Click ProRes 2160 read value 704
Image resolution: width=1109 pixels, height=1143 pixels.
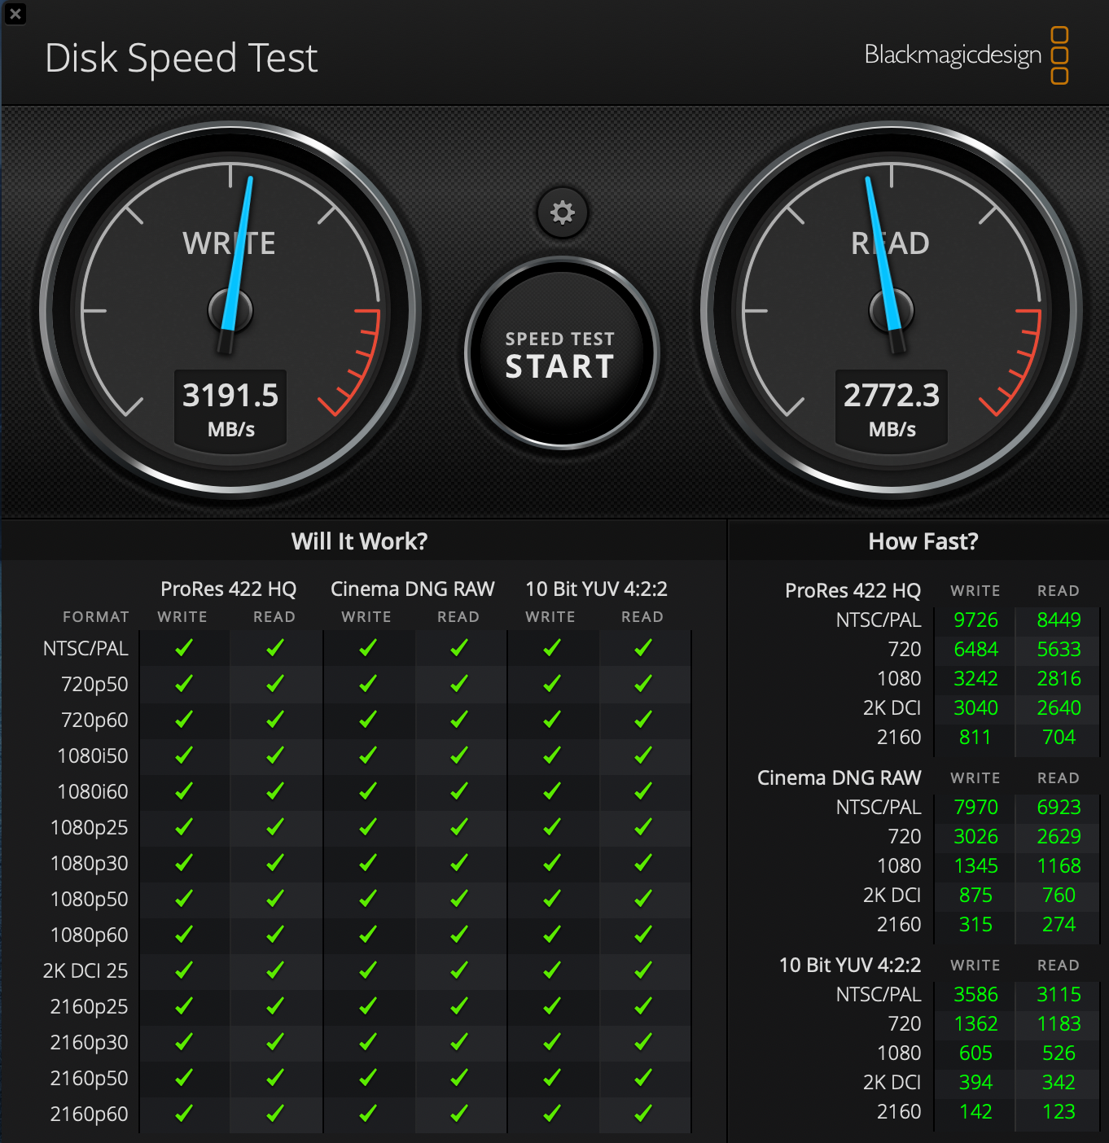click(1059, 738)
